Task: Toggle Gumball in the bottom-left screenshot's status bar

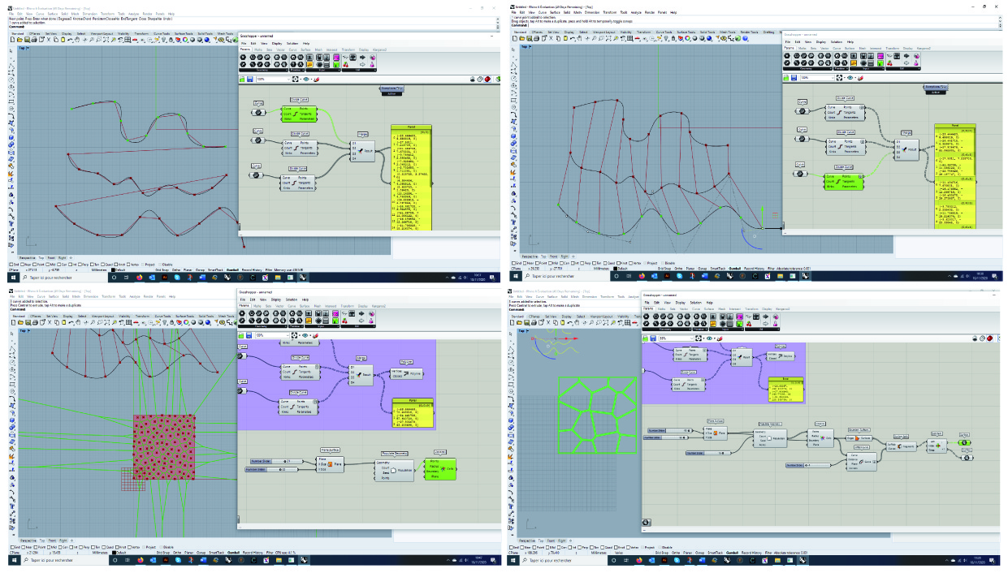Action: click(x=236, y=554)
